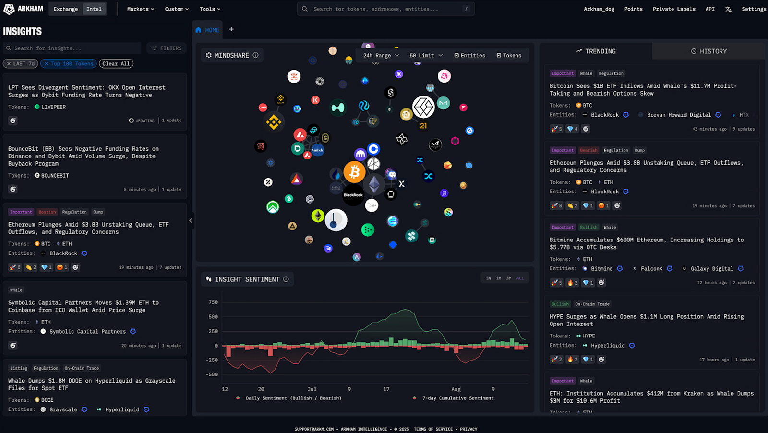Open the 21 bubble in Mindshare
The width and height of the screenshot is (768, 433).
coord(423,126)
